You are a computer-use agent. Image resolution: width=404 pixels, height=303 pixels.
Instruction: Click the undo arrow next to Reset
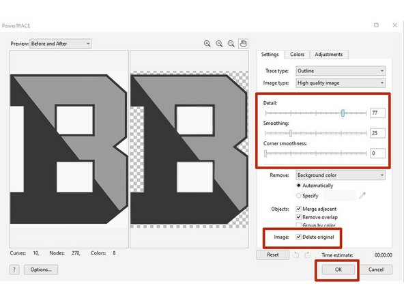pos(296,255)
